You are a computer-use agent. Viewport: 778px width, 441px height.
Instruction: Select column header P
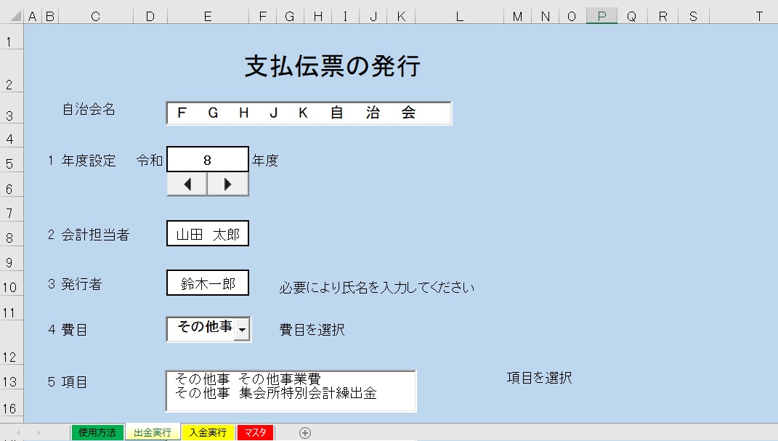point(600,15)
